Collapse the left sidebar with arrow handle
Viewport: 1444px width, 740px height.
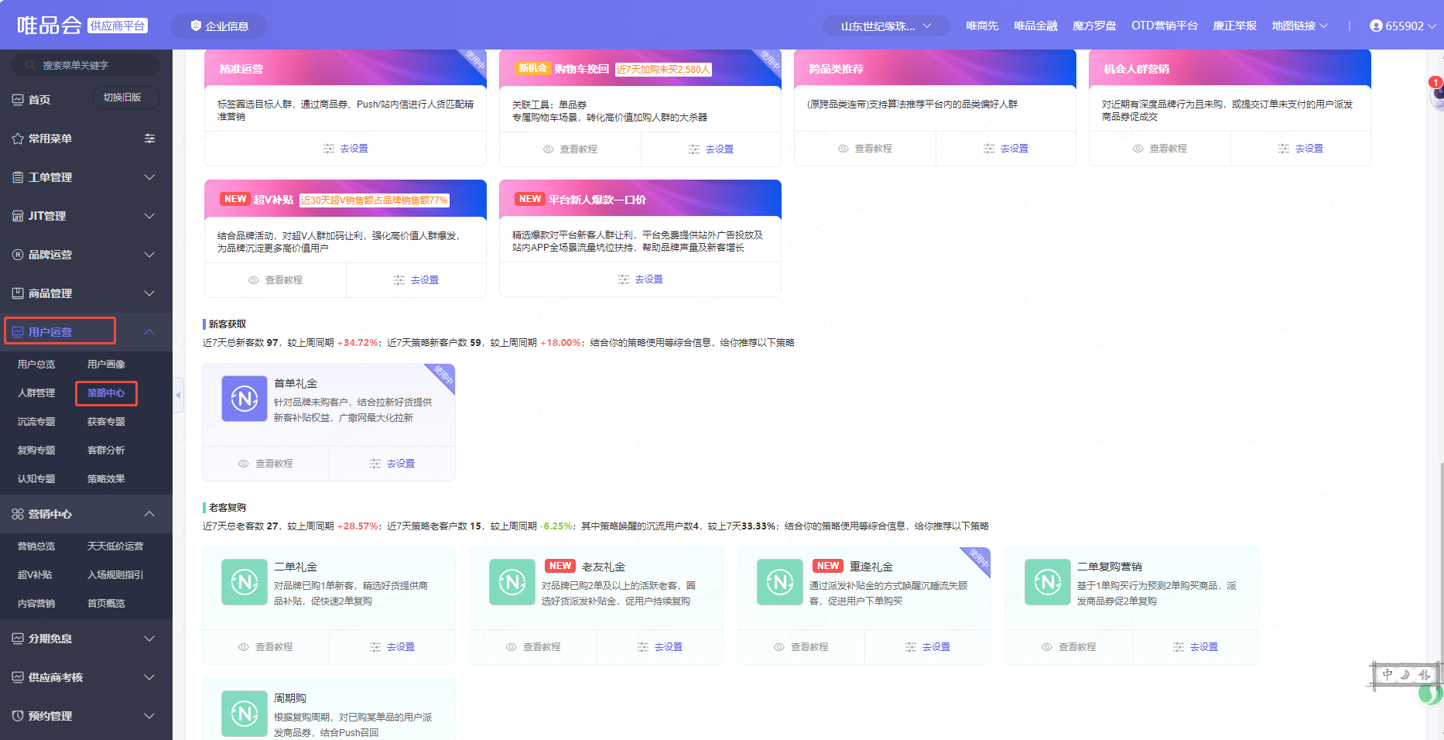(178, 395)
